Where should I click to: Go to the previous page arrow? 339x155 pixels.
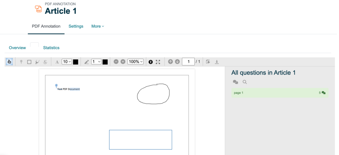pyautogui.click(x=170, y=62)
